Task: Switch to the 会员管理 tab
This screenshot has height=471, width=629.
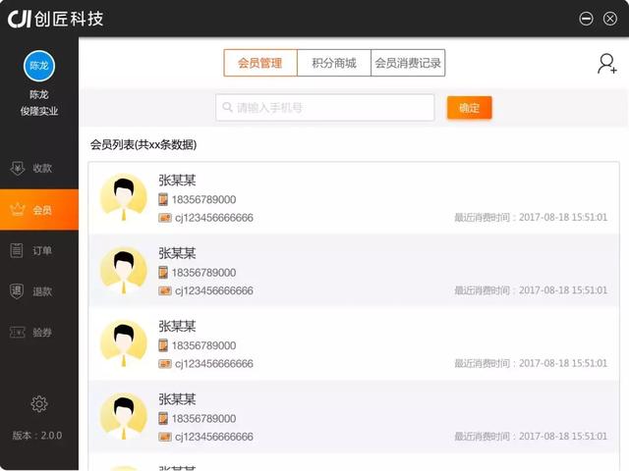Action: 260,63
